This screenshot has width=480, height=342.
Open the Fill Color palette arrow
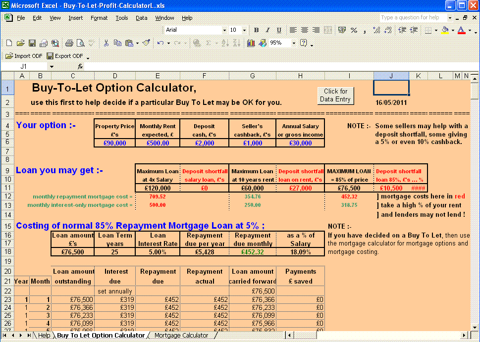(453, 30)
